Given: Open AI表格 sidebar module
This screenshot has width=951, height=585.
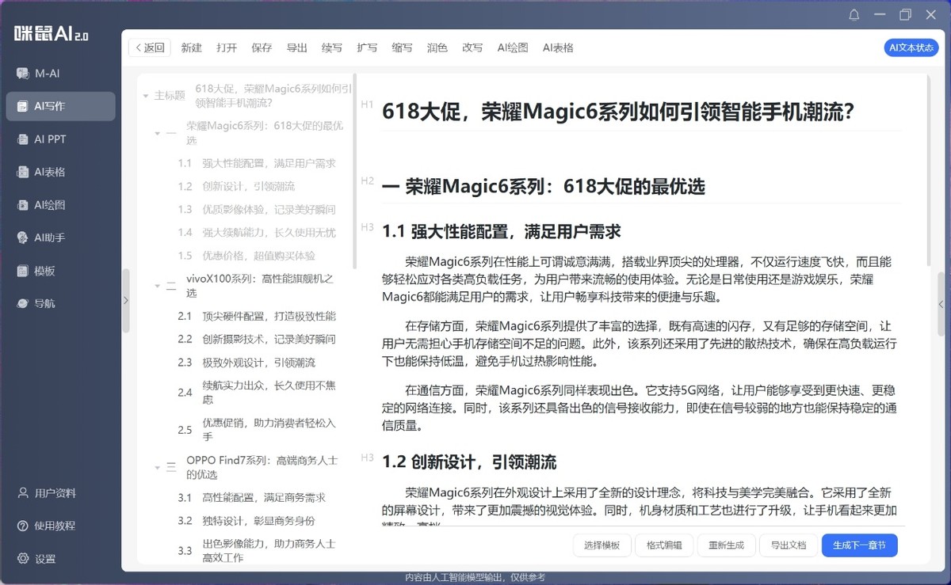Looking at the screenshot, I should [60, 172].
